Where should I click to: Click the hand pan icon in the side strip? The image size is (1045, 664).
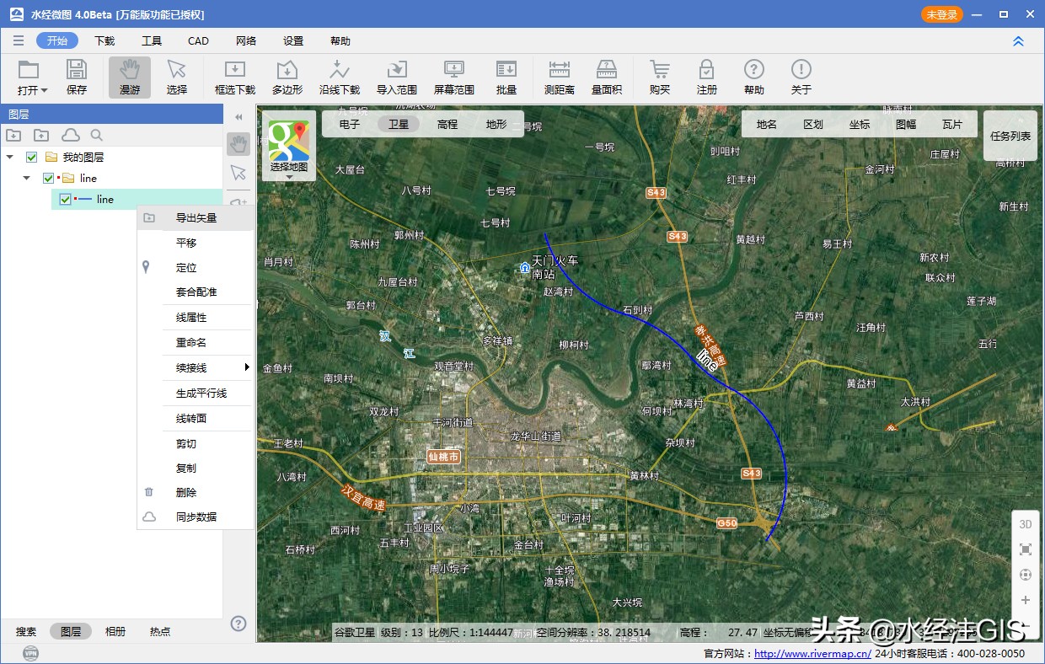coord(238,144)
